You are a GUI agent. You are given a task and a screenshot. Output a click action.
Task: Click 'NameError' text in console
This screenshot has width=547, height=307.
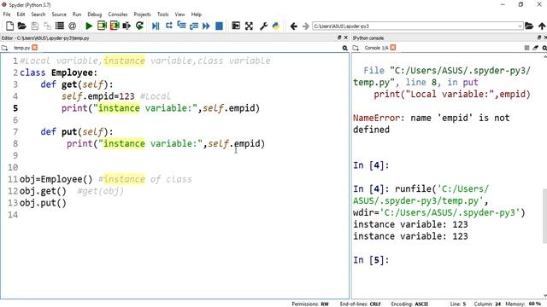coord(376,118)
